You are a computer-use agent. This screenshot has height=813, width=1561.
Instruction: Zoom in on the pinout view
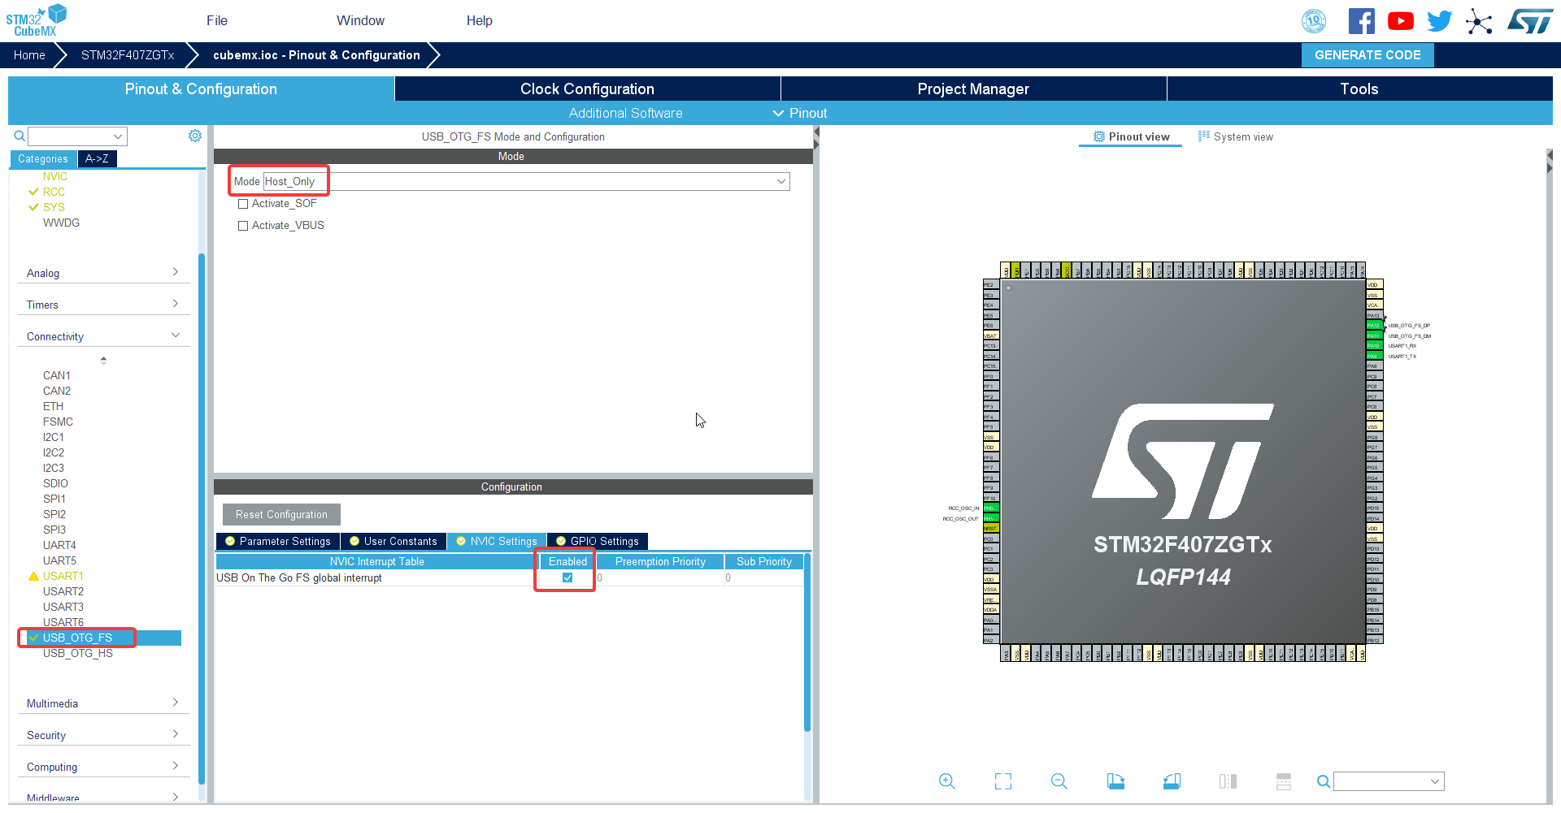[x=946, y=781]
